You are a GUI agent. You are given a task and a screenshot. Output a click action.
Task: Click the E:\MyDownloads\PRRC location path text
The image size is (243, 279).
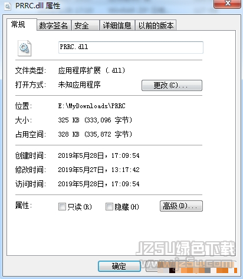(x=91, y=106)
